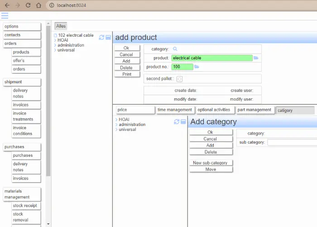Click Delete in the add product panel
Screen dimensions: 317x227
[127, 68]
